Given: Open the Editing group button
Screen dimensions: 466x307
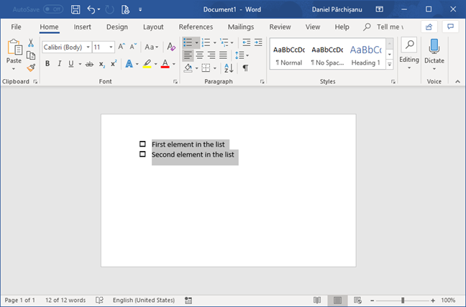Looking at the screenshot, I should coord(409,54).
